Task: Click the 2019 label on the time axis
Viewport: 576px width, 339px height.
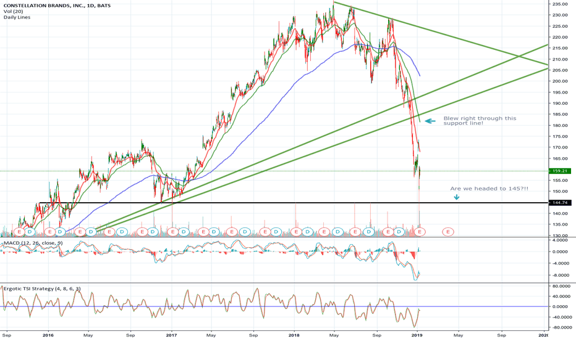Action: point(417,335)
